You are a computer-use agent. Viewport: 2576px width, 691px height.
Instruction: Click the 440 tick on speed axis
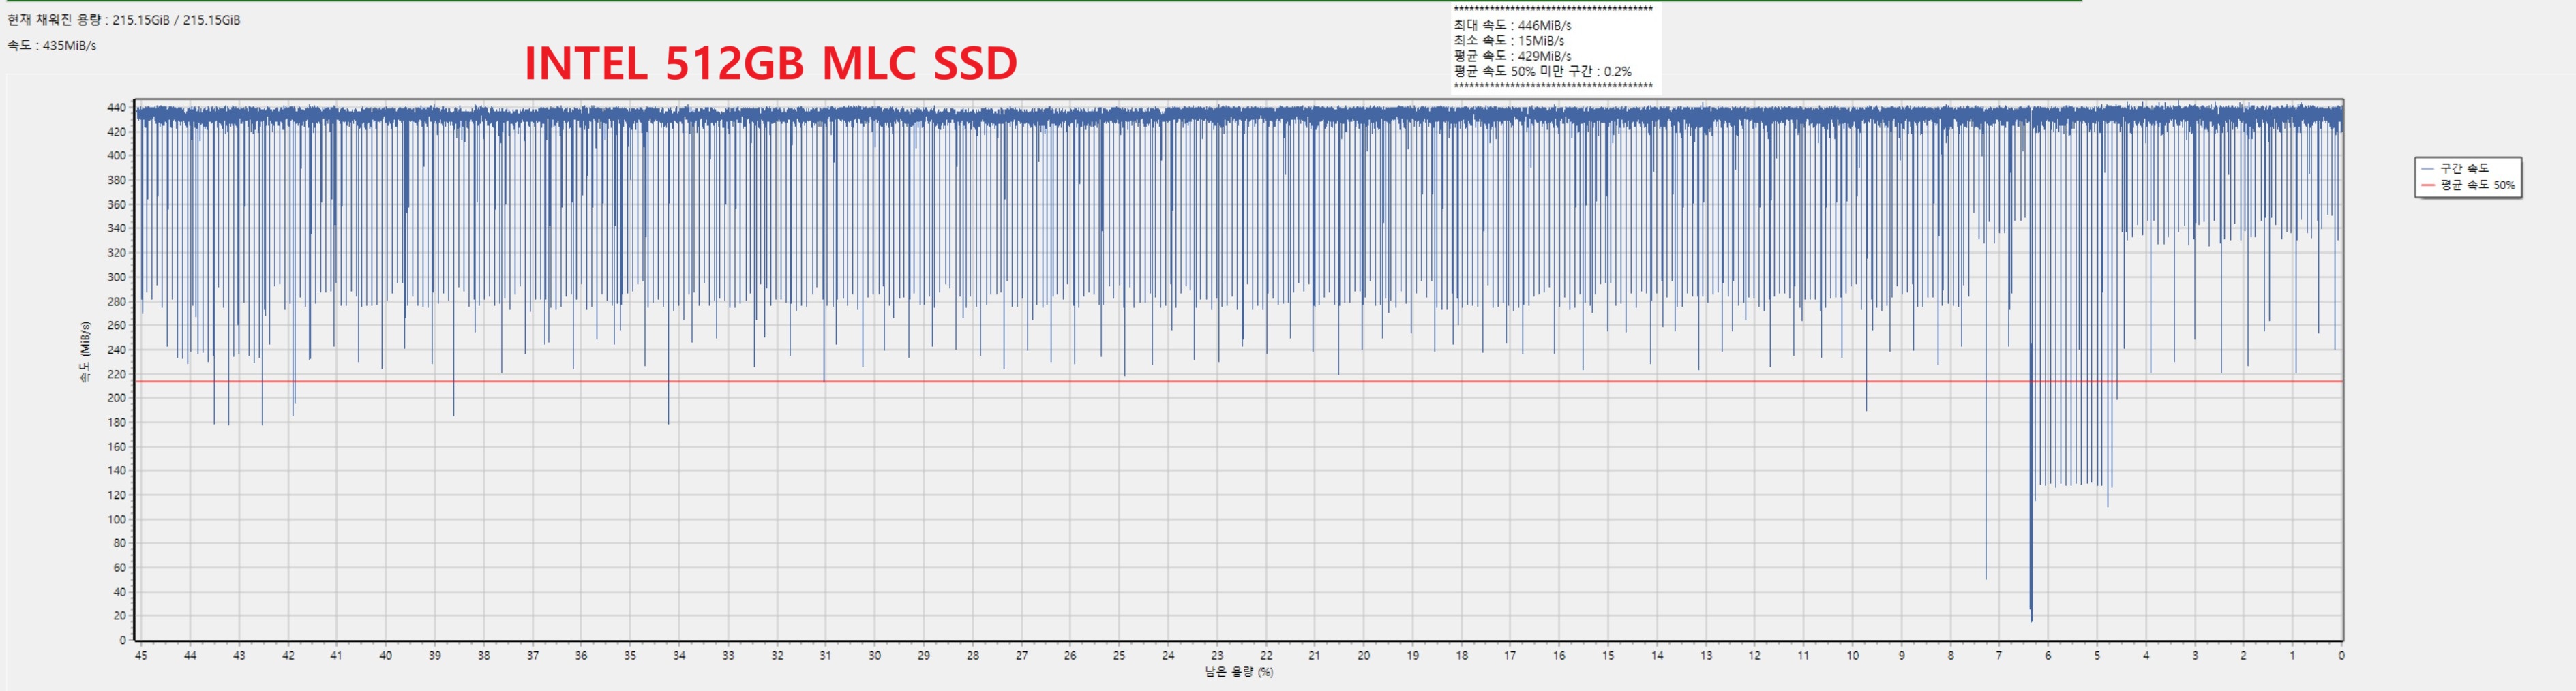pos(116,107)
